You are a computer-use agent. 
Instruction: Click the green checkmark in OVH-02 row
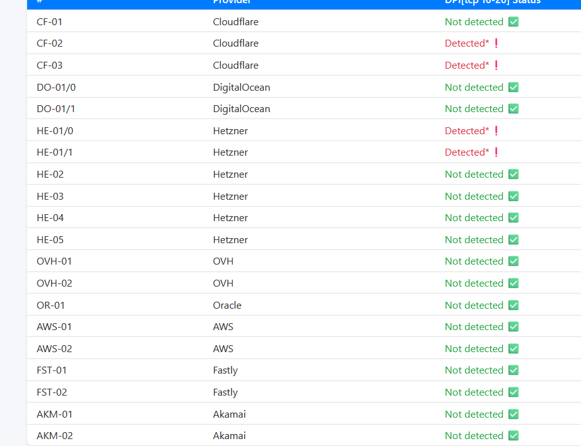pos(514,283)
